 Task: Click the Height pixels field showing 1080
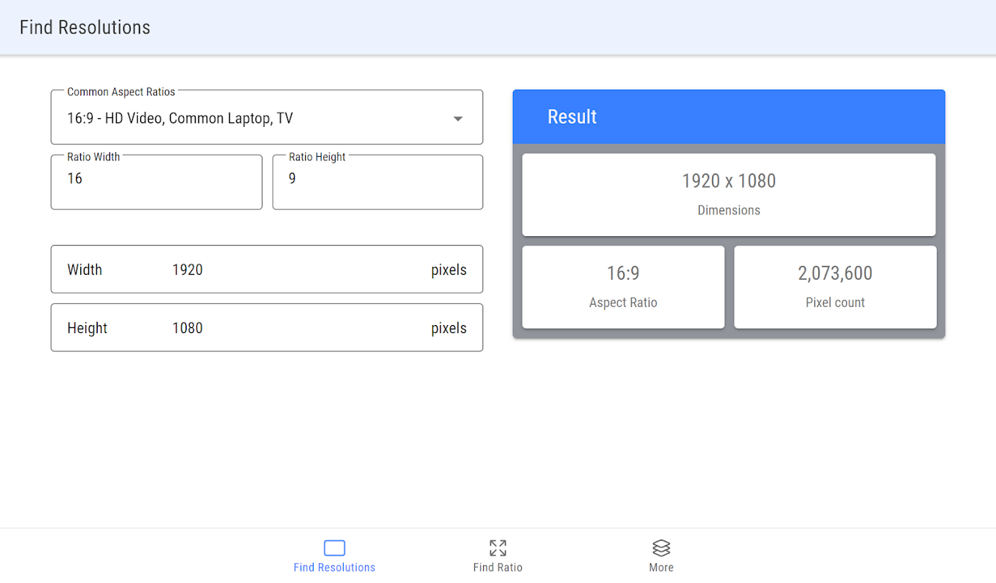tap(267, 328)
